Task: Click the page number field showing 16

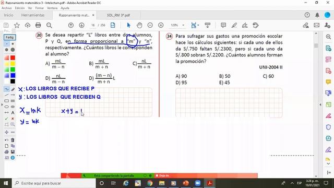Action: click(93, 25)
